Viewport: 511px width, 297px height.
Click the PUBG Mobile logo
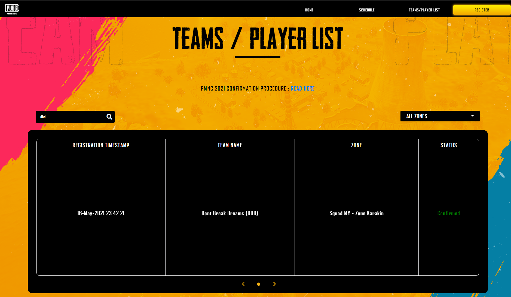tap(12, 9)
